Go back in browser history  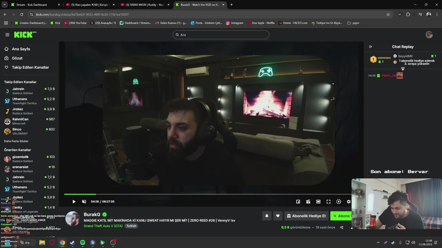click(5, 14)
